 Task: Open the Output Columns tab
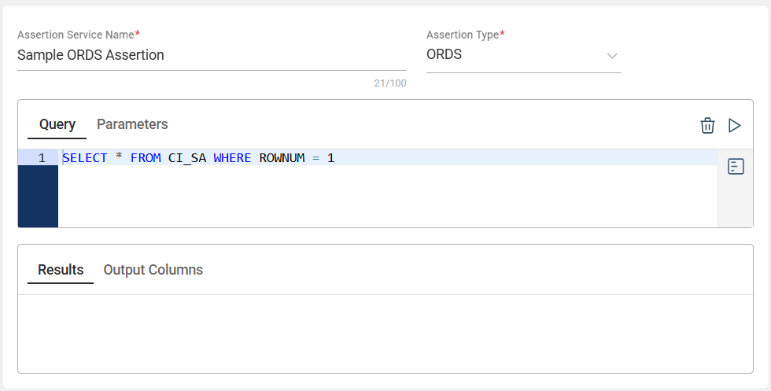click(153, 270)
